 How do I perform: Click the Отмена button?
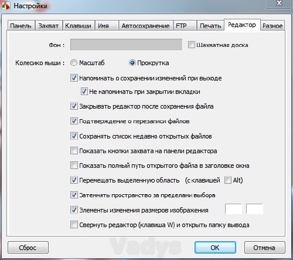[264, 248]
